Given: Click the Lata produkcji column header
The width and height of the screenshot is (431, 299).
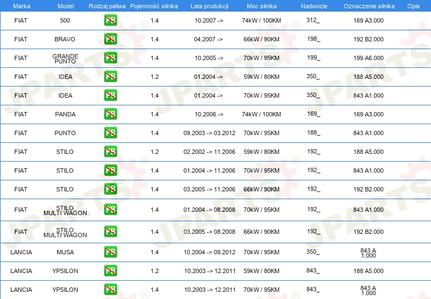Looking at the screenshot, I should [209, 6].
